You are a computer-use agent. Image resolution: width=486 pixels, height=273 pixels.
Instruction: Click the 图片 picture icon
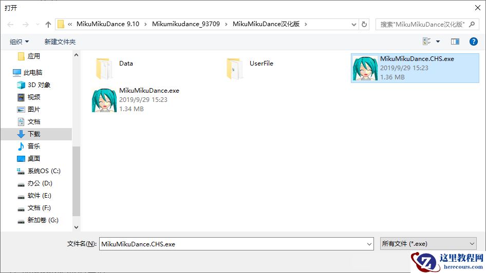21,110
